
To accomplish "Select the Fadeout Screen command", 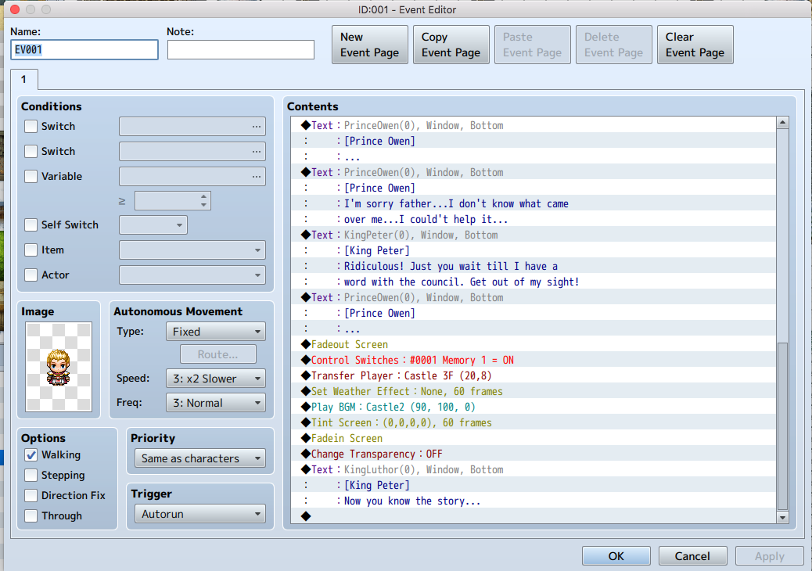I will tap(534, 344).
